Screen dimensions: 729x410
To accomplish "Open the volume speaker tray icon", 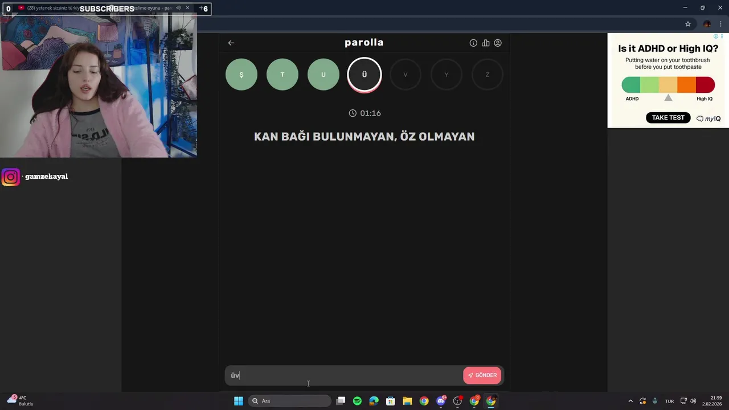I will [693, 401].
